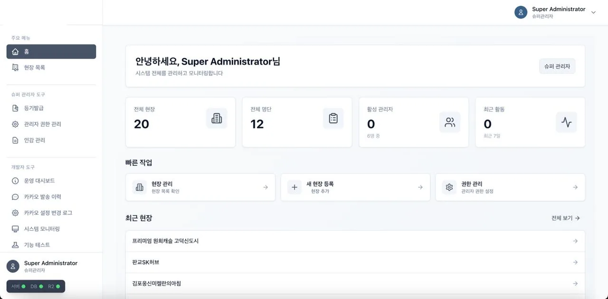Select 시스템 모니터링 monitor icon
The image size is (608, 299).
[16, 229]
